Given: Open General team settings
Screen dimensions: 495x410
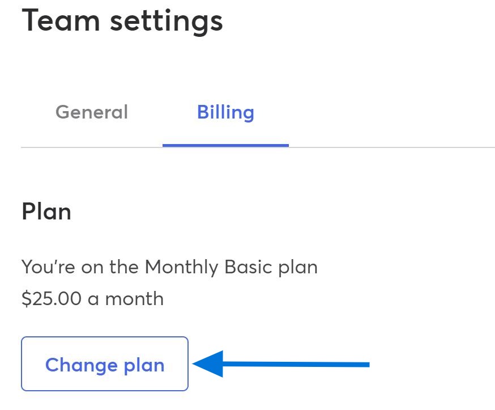Looking at the screenshot, I should pyautogui.click(x=91, y=112).
